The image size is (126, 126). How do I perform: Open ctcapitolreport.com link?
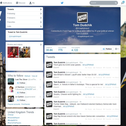point(85,36)
